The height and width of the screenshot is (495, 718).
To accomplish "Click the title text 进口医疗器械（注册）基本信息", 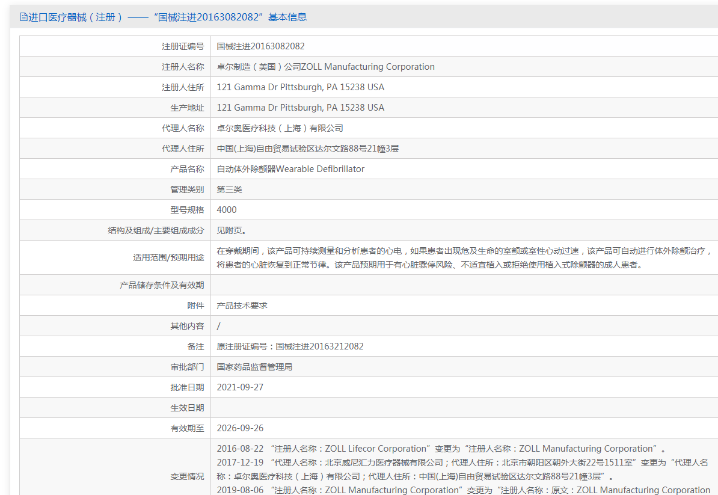I will pyautogui.click(x=168, y=17).
